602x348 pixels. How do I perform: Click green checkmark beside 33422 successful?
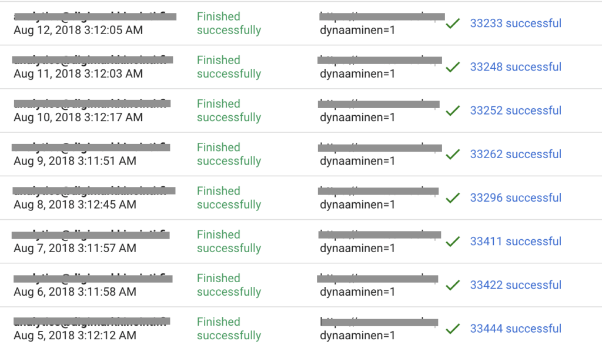click(453, 285)
